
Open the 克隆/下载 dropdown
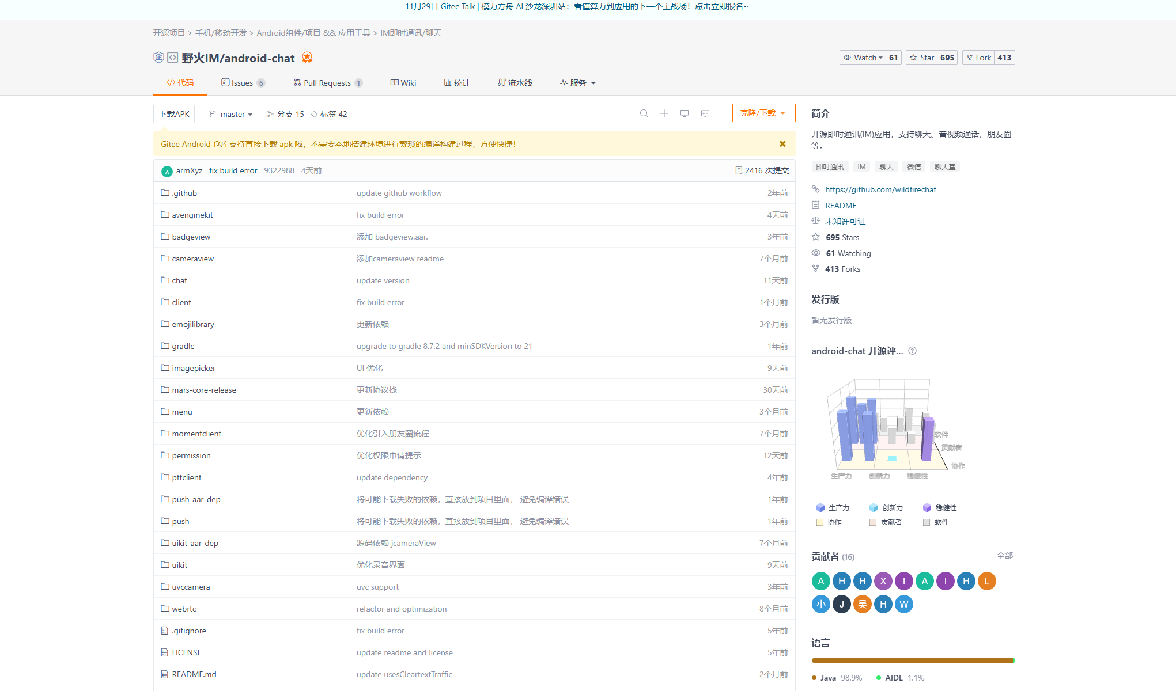pyautogui.click(x=763, y=113)
